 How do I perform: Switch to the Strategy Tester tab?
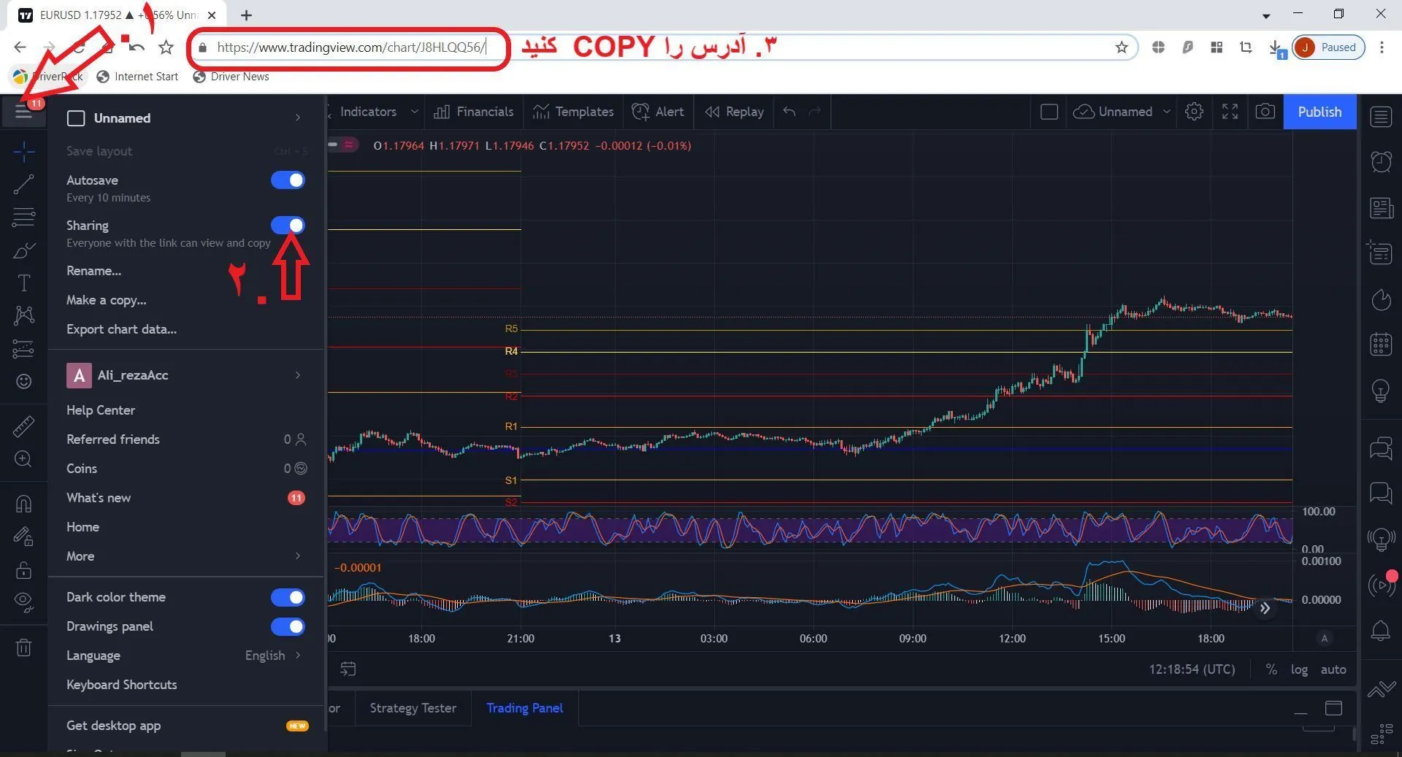413,708
